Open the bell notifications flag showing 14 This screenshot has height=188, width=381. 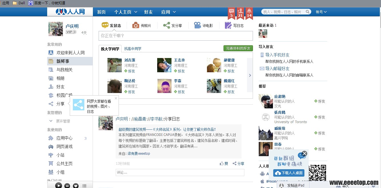click(x=249, y=13)
